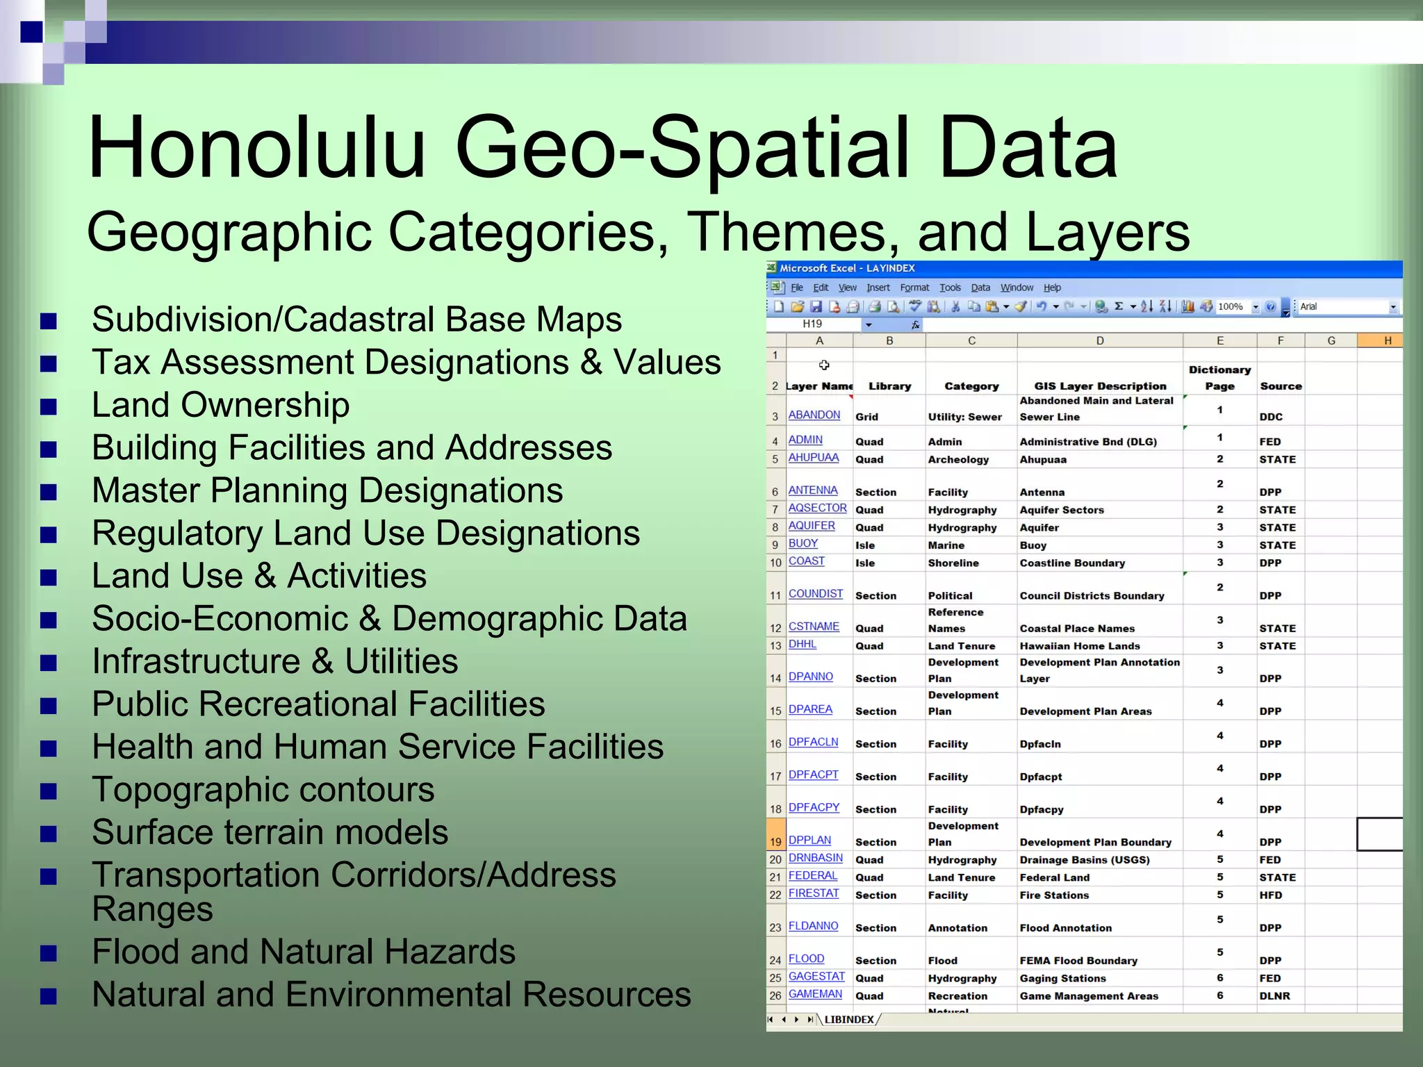Click the fx Insert Function icon
This screenshot has width=1423, height=1067.
915,324
